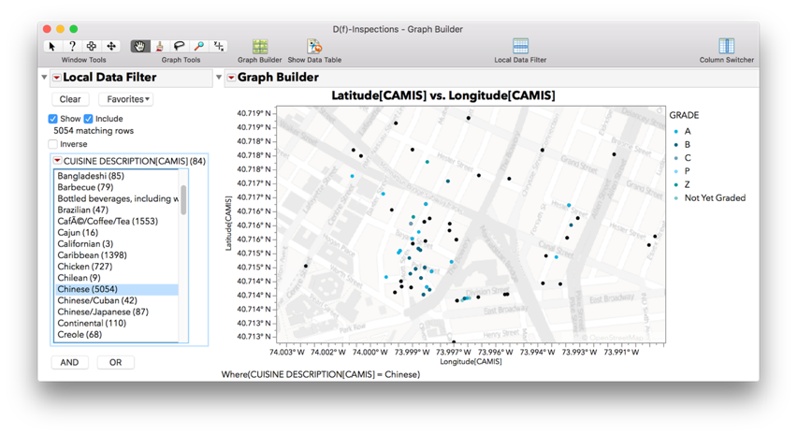Select the scroller move tool
Viewport: 797px width, 435px height.
[111, 46]
